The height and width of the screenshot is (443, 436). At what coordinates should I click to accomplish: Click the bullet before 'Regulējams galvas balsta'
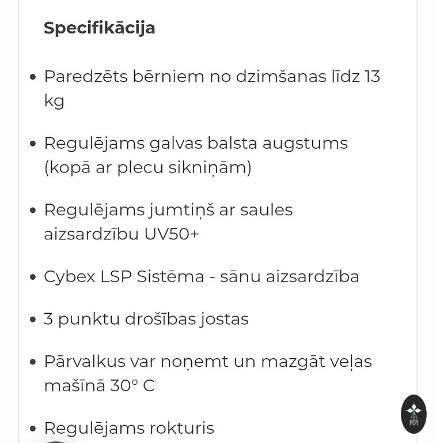click(x=33, y=143)
